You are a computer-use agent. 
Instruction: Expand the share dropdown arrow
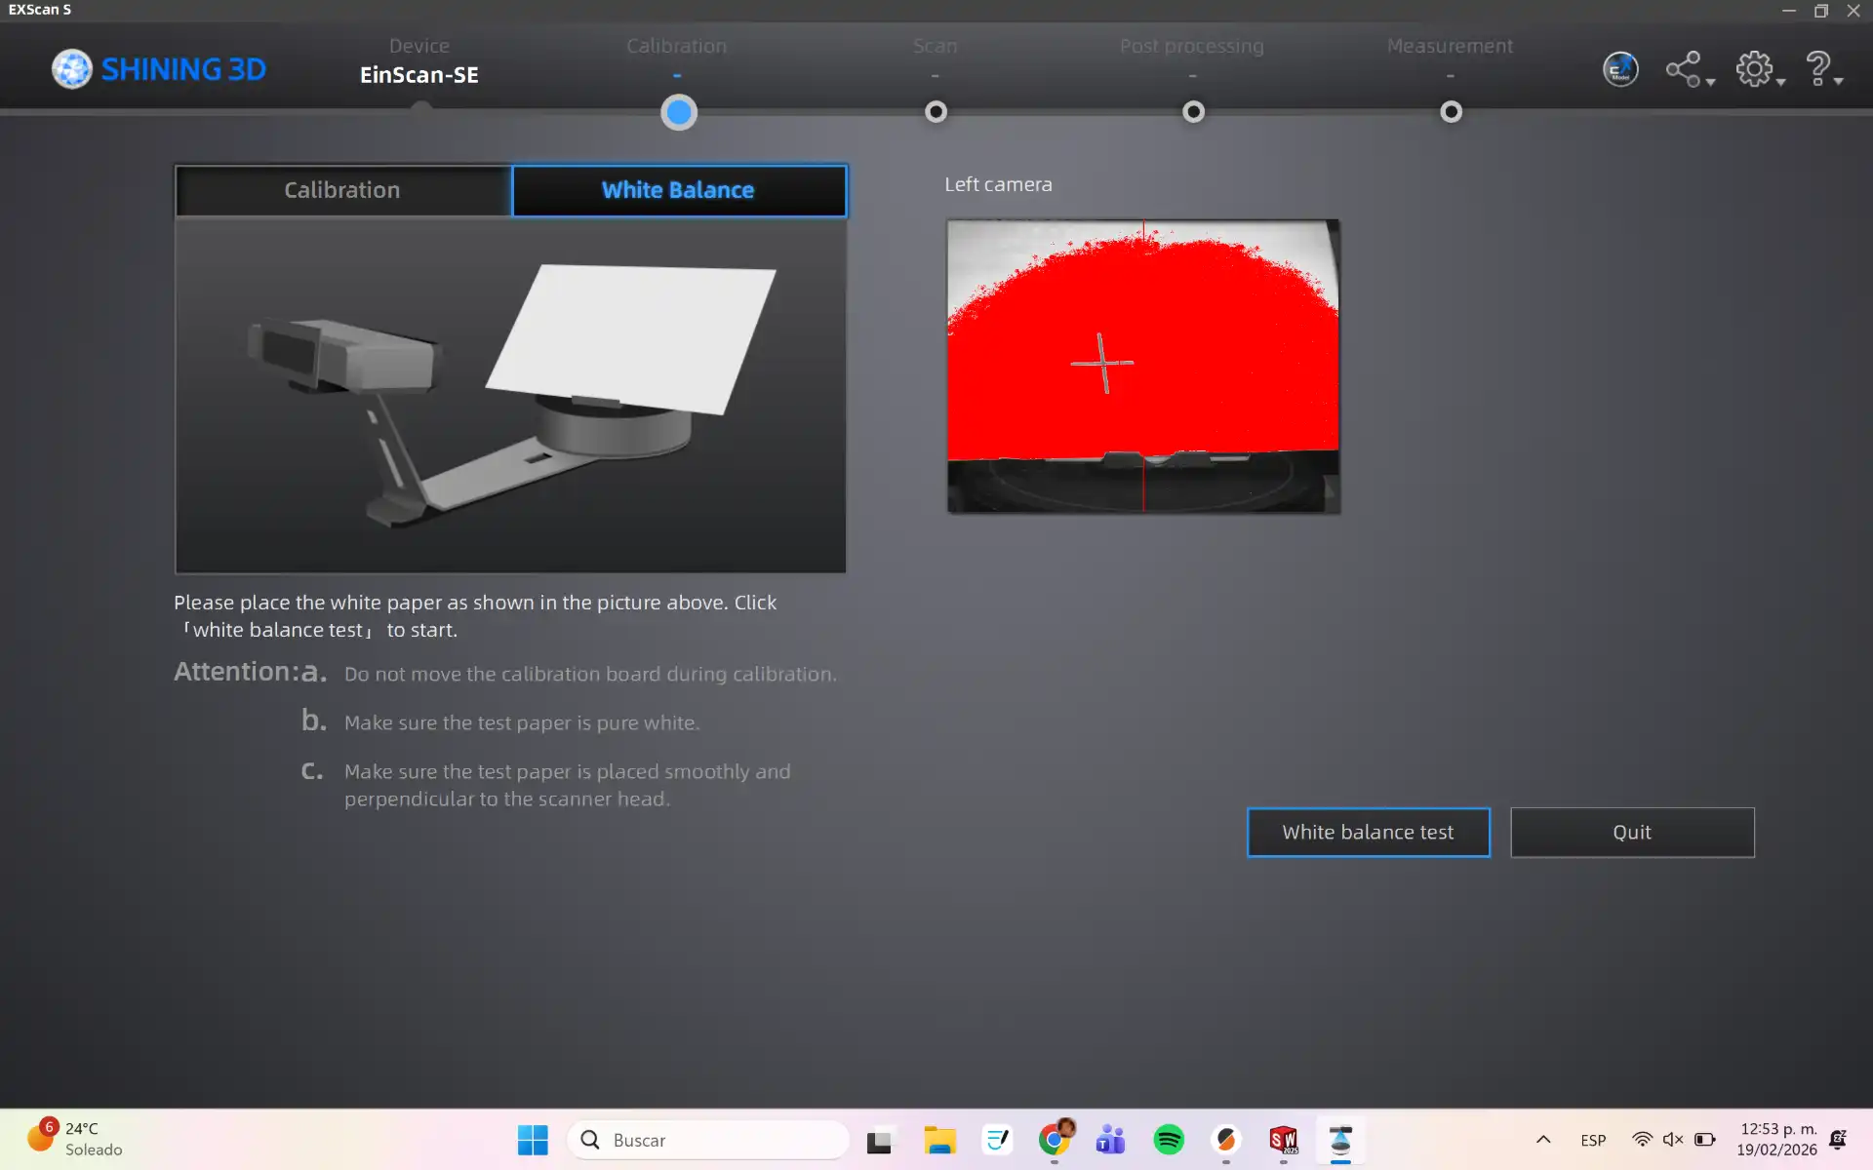[x=1710, y=83]
